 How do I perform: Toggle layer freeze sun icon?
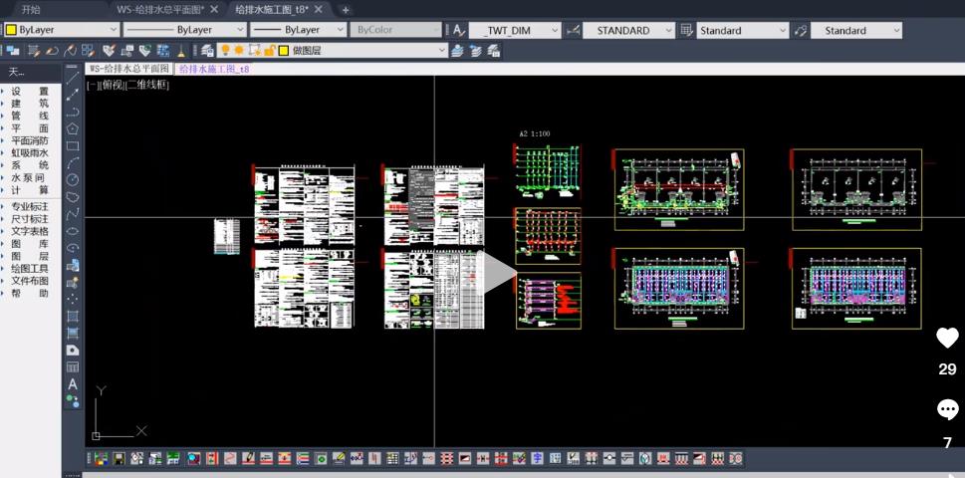(x=239, y=50)
